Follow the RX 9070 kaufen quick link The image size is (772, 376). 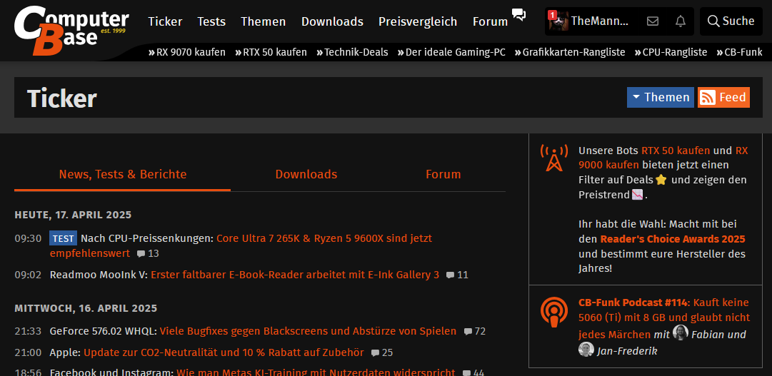[187, 52]
